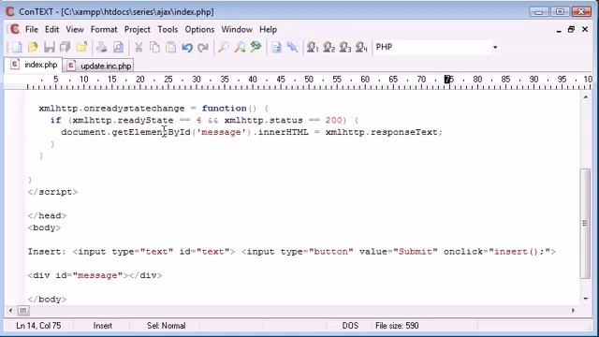Screen dimensions: 599x337
Task: Switch to the index.php tab
Action: (34, 65)
